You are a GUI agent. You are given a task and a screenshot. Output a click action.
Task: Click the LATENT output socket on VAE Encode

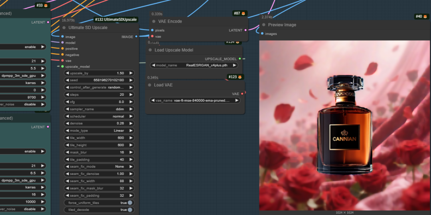(245, 30)
